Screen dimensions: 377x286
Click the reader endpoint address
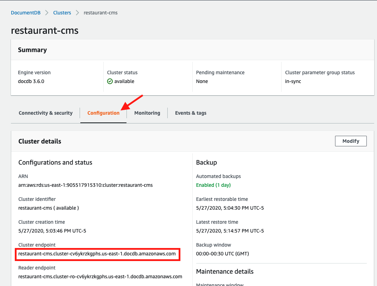click(x=100, y=277)
